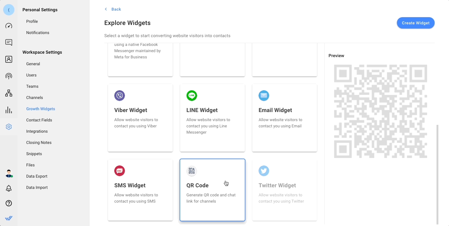Click the Create Widget button
This screenshot has width=449, height=226.
[415, 23]
